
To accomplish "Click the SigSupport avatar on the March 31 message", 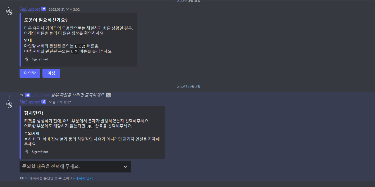I will 9,12.
